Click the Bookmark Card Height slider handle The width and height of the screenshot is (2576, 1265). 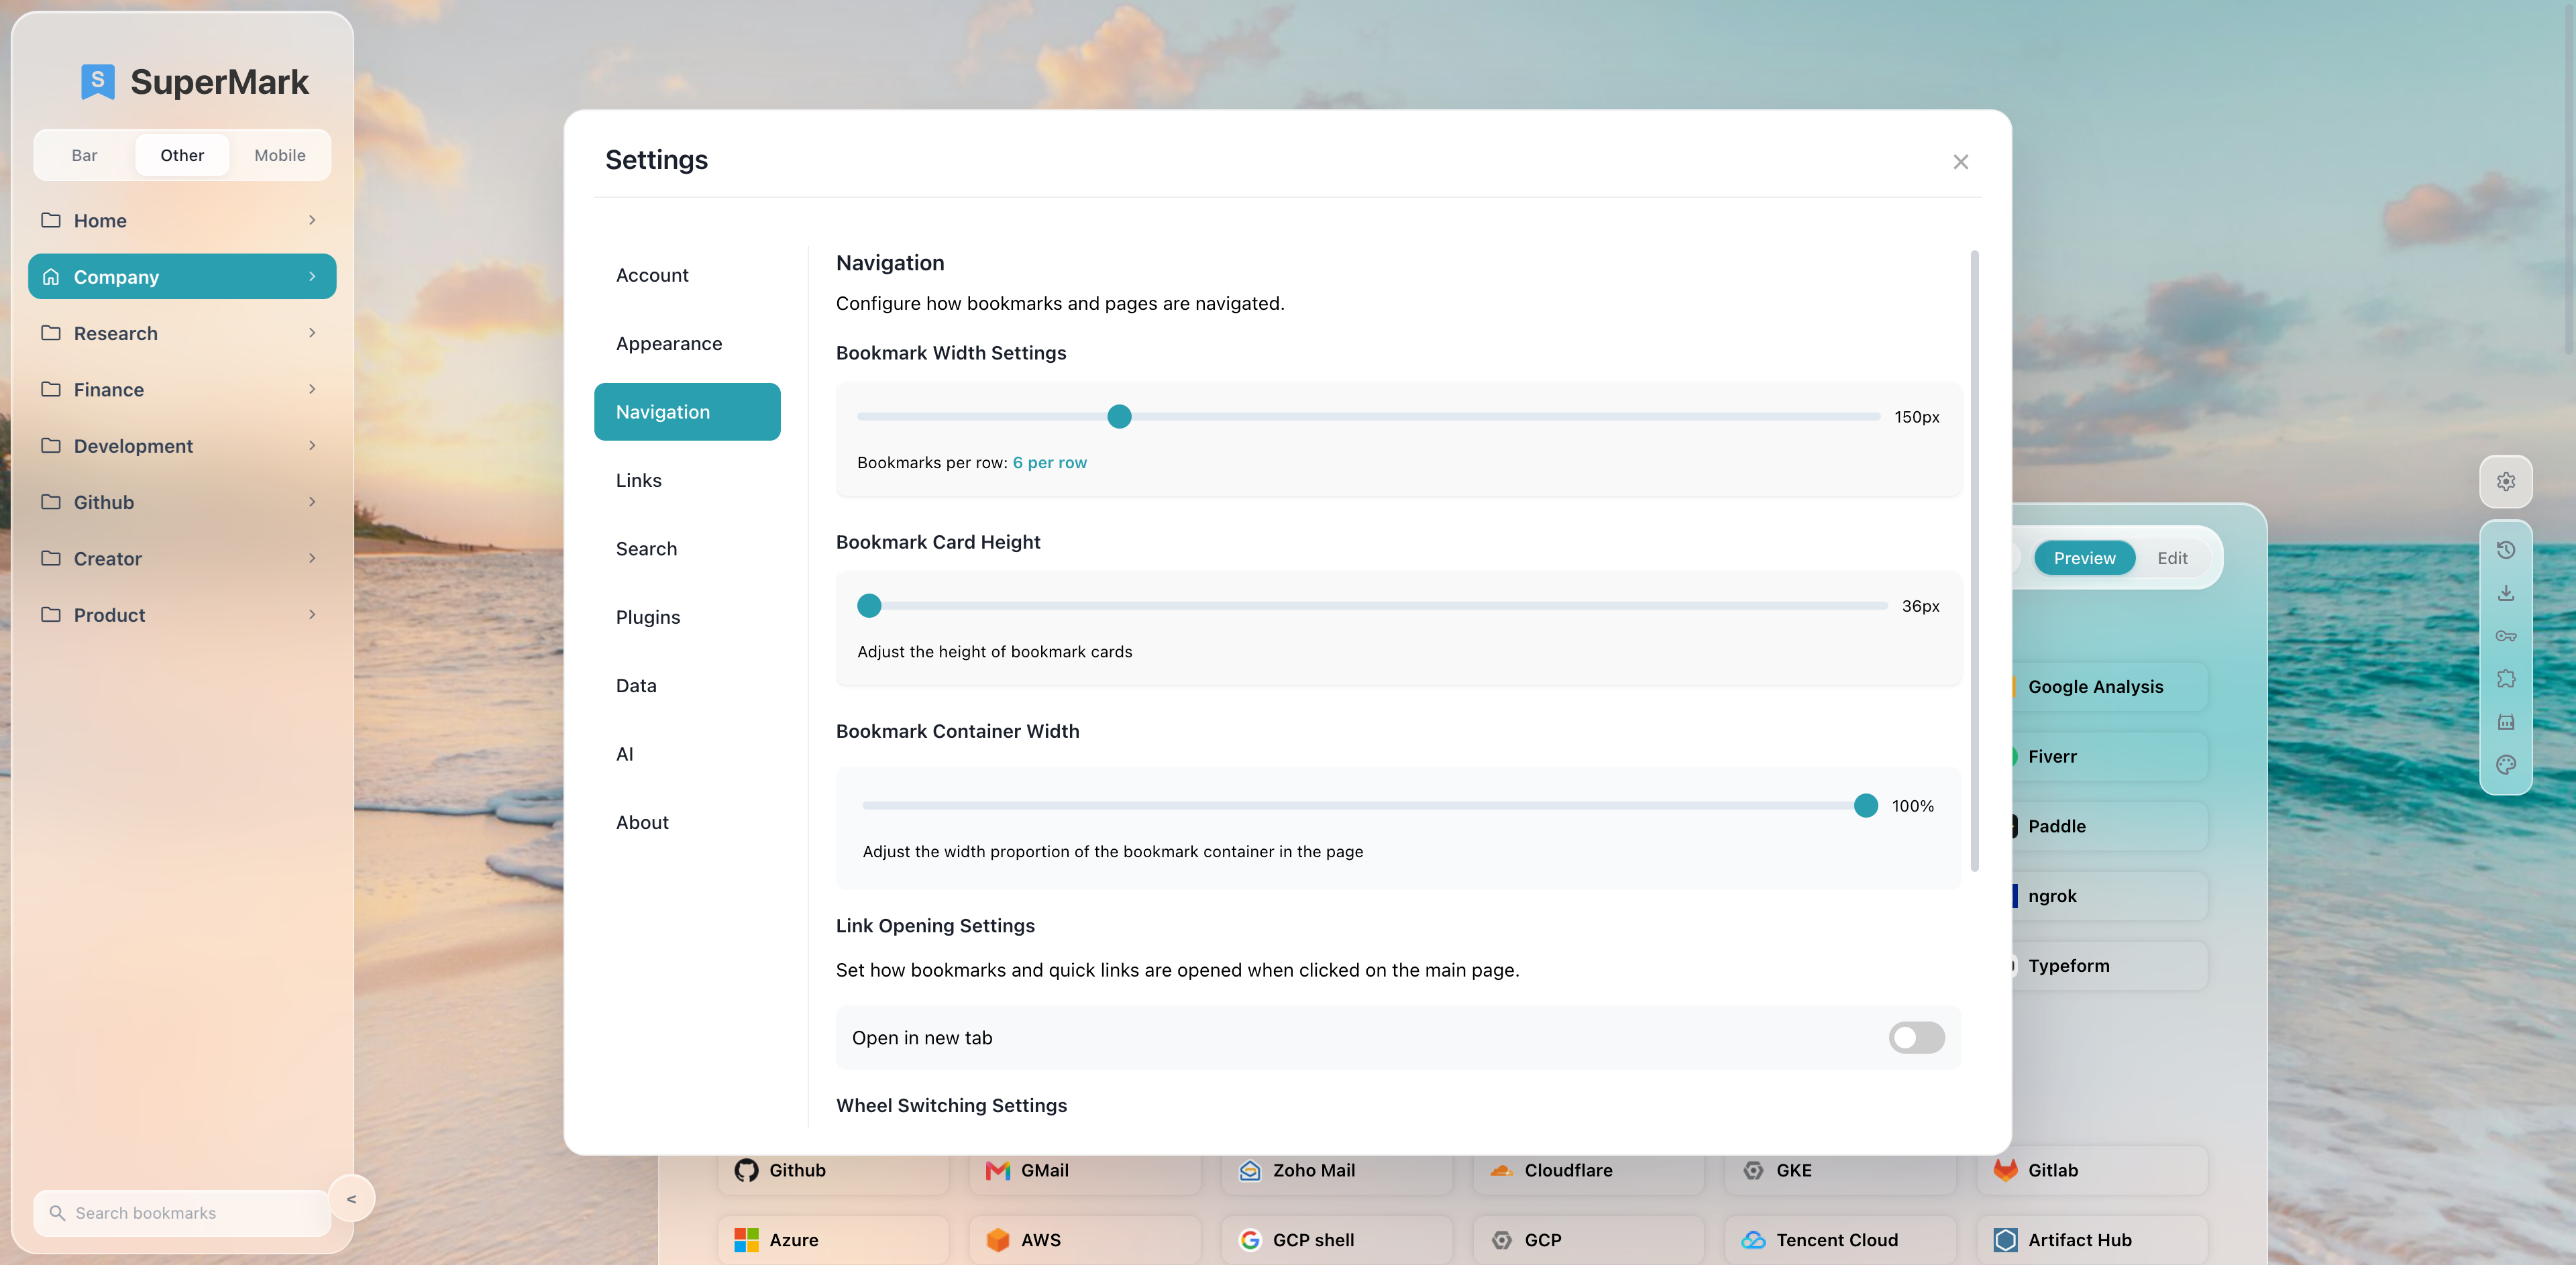pos(869,606)
